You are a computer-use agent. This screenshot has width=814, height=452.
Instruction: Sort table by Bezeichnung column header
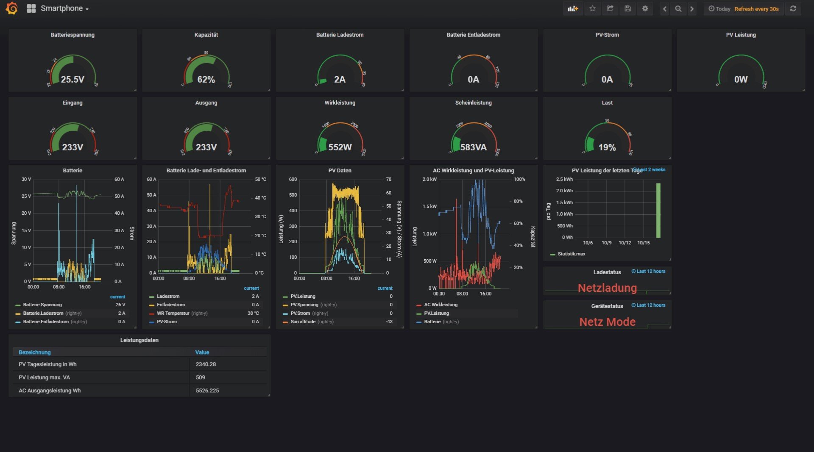coord(35,352)
